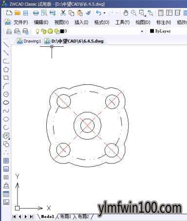This screenshot has height=221, width=187.
Task: Click the Paste clipboard icon
Action: [x=80, y=13]
